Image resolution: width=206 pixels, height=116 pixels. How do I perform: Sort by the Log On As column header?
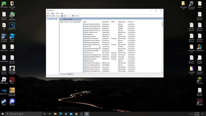coord(131,22)
